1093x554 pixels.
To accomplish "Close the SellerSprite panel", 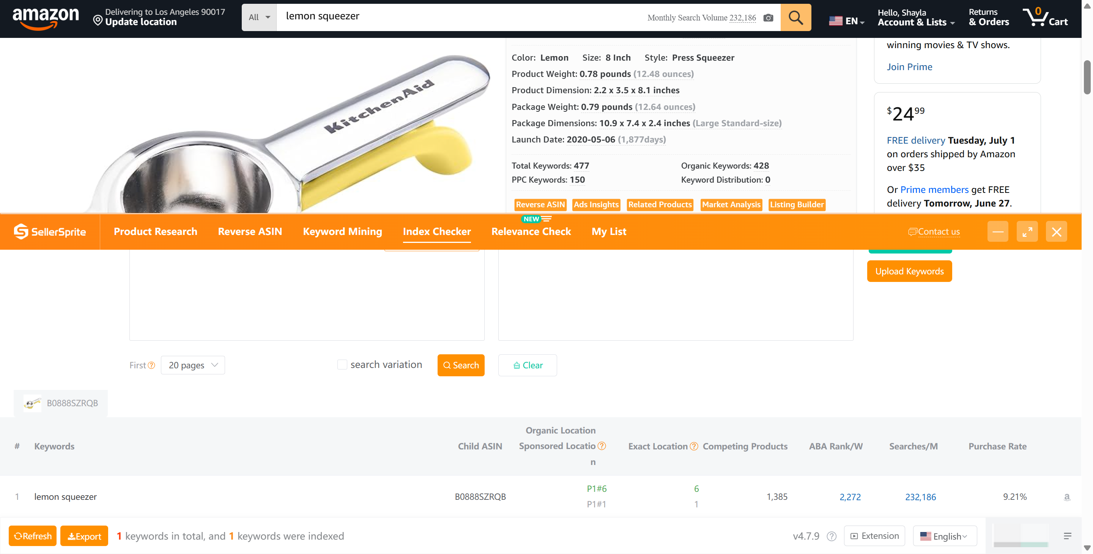I will click(1057, 232).
